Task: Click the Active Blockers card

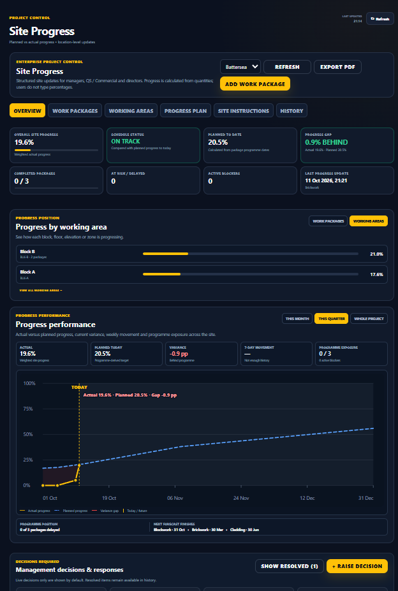Action: (x=250, y=180)
